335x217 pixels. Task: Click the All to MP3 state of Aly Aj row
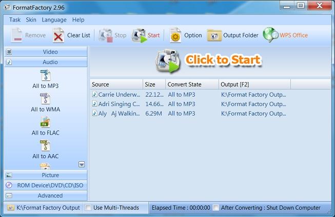182,114
